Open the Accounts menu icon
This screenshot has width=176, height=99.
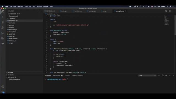pyautogui.click(x=3, y=87)
